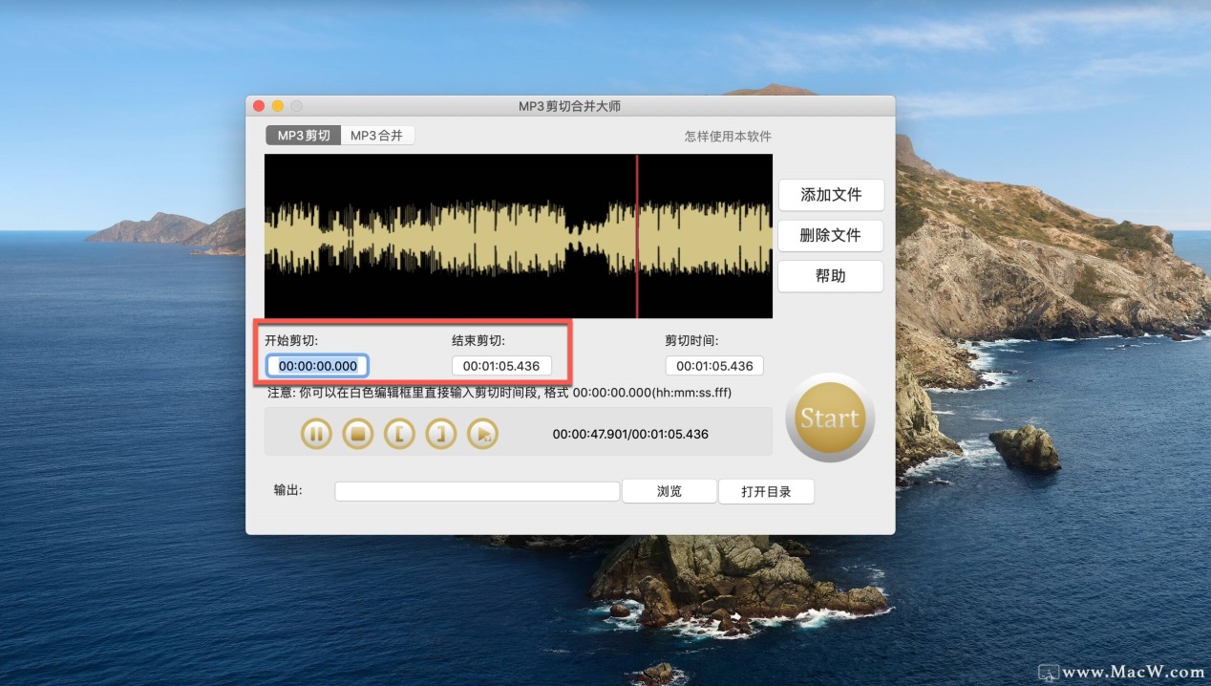Click the 删除文件 button
1211x686 pixels.
[x=830, y=235]
